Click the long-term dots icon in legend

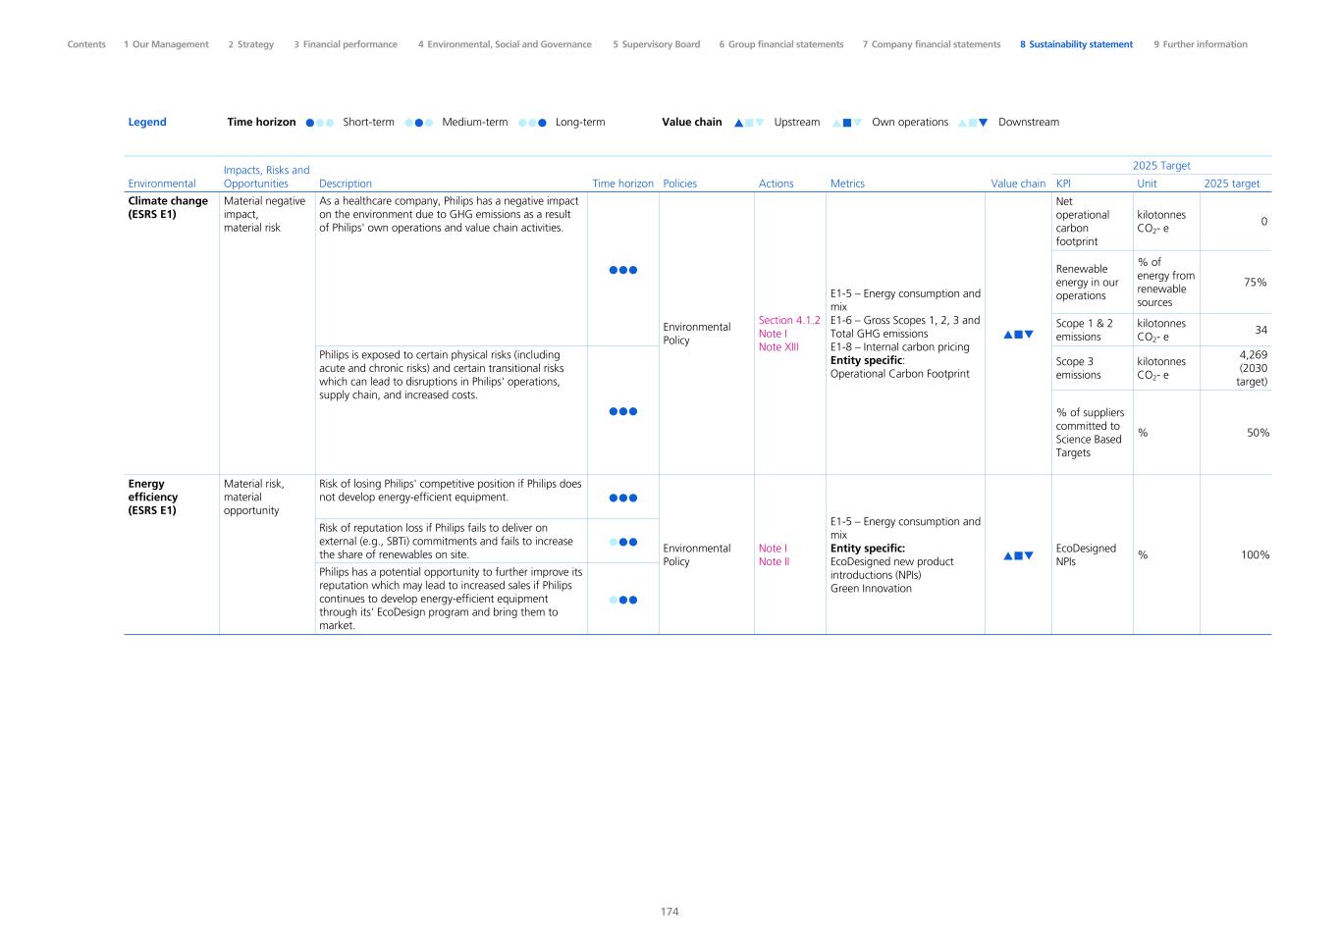(x=532, y=123)
